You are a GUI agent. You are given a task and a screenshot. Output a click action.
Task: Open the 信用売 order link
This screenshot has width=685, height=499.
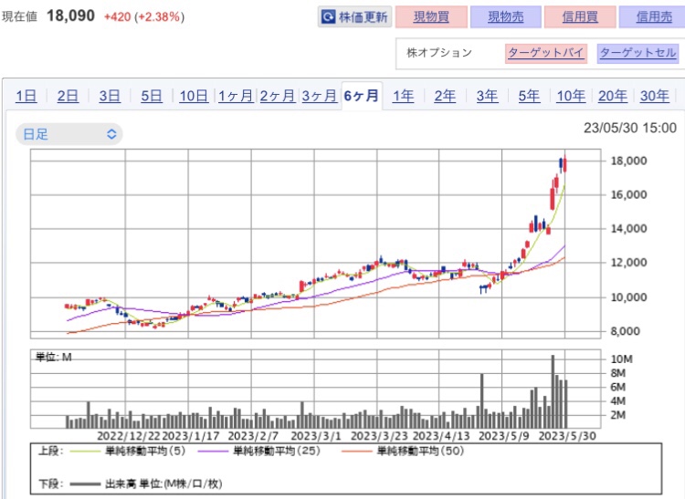tap(654, 17)
